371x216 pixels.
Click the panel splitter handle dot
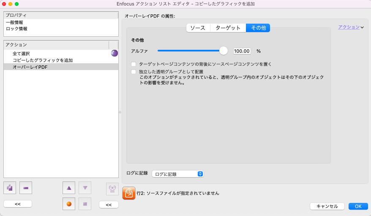coord(120,112)
